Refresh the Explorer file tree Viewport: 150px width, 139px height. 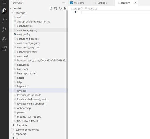tap(60, 8)
